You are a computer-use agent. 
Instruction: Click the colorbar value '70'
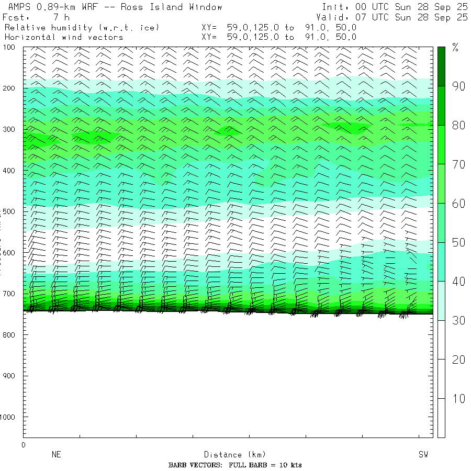tap(458, 164)
